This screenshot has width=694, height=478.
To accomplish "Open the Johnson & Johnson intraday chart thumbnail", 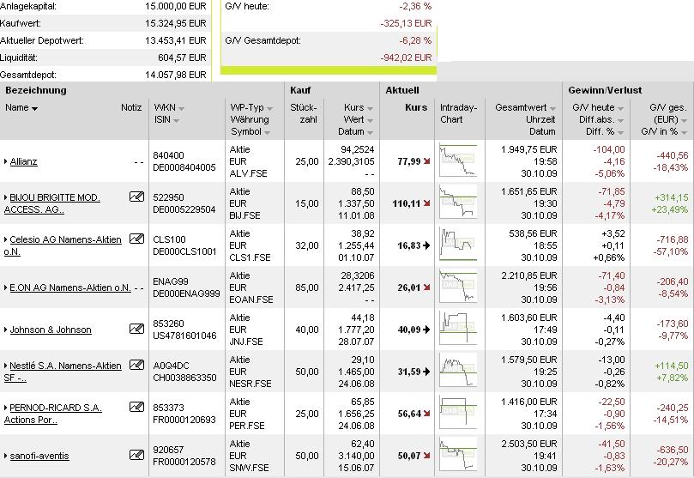I will pos(458,329).
